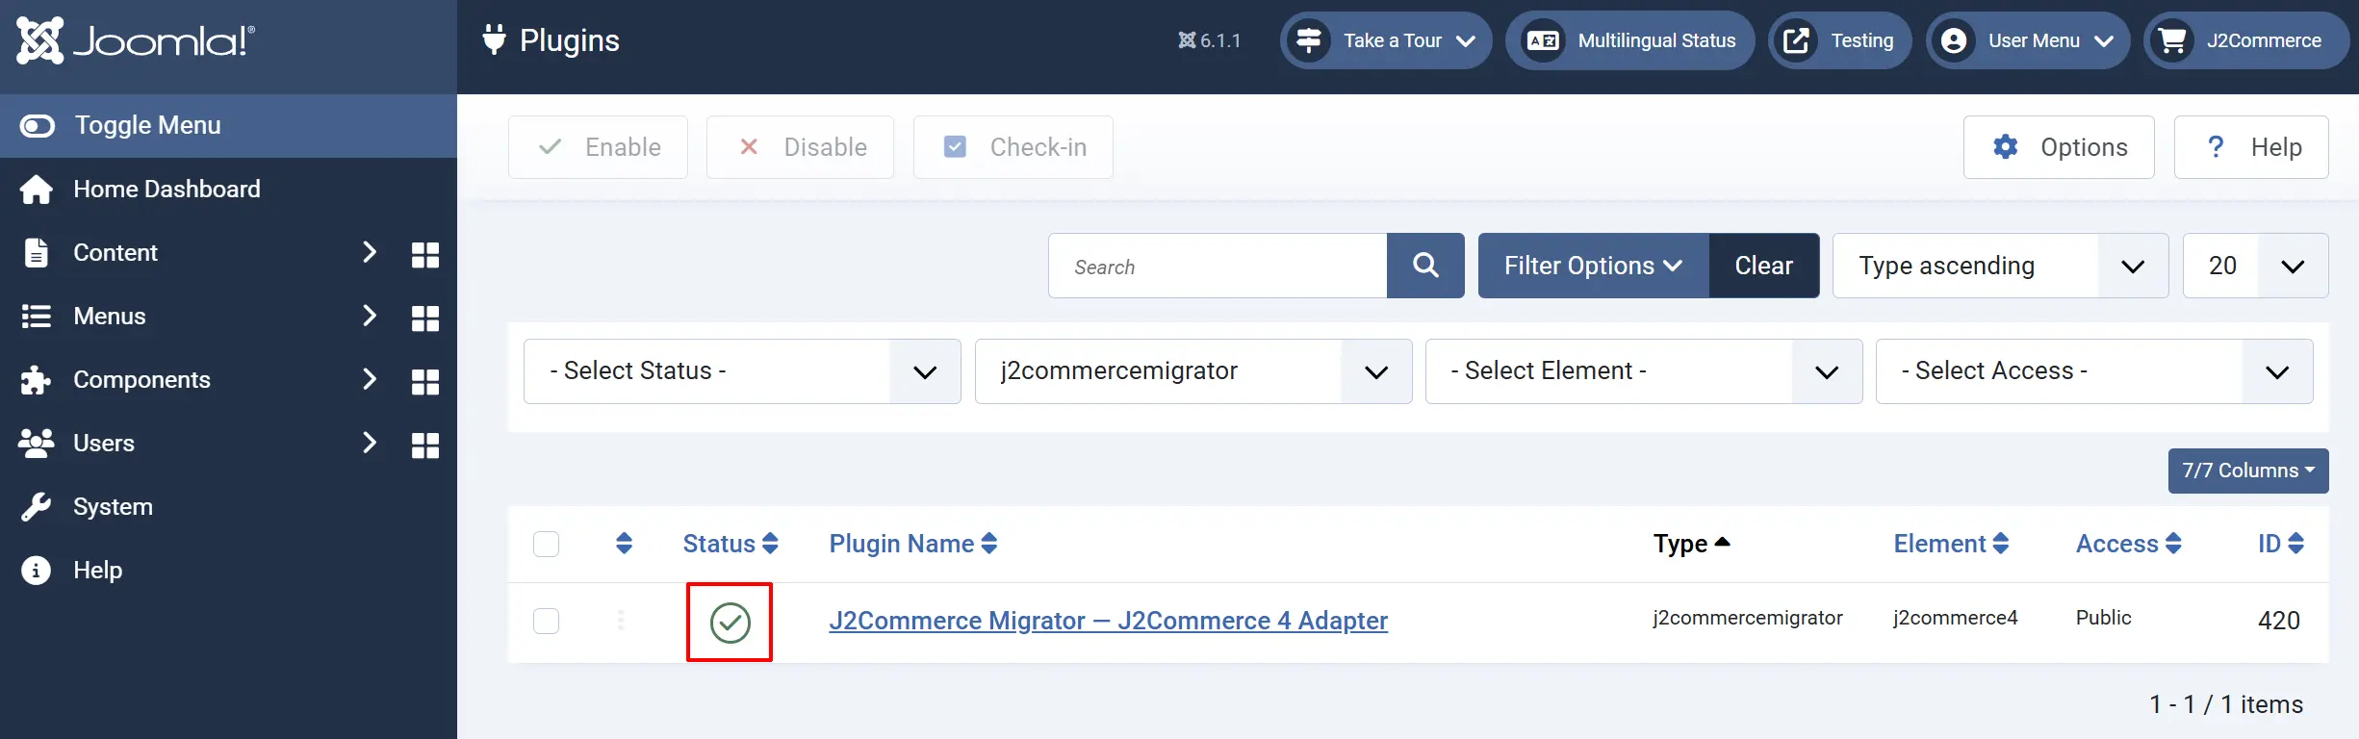Open the User Menu dropdown

point(2028,40)
